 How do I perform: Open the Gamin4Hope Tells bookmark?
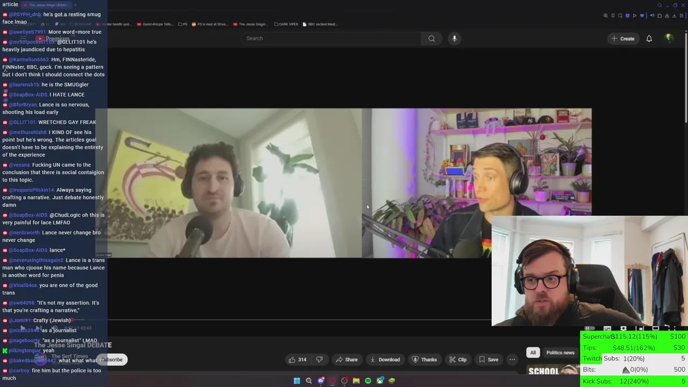(155, 24)
